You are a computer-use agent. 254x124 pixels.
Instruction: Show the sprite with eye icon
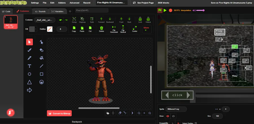pyautogui.click(x=168, y=116)
